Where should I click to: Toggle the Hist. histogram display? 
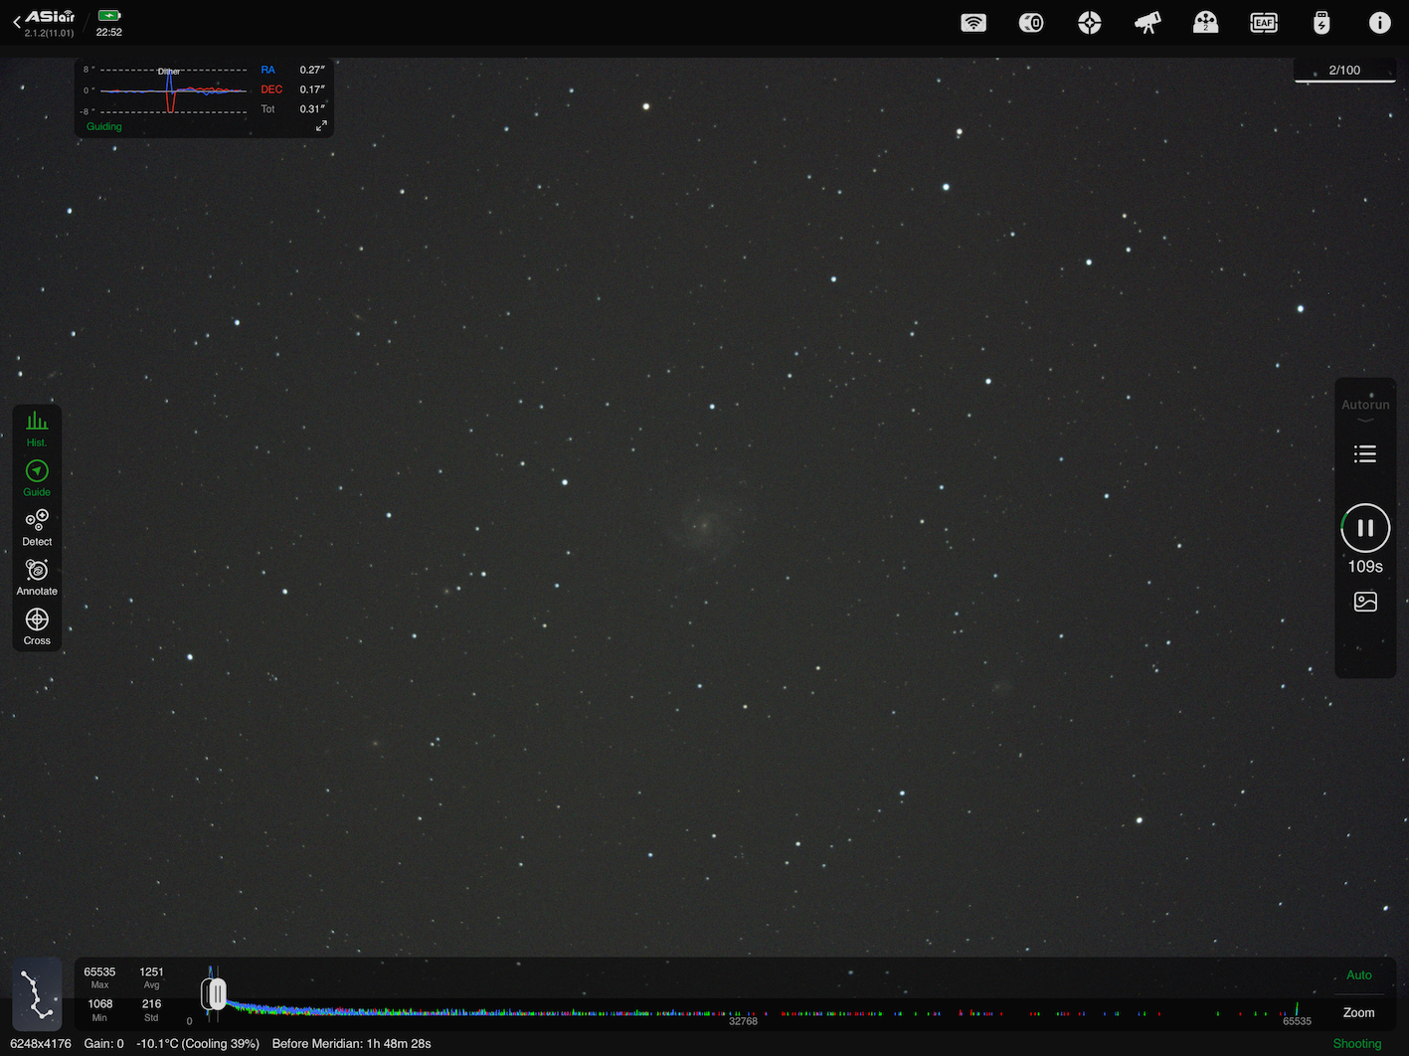[x=37, y=429]
